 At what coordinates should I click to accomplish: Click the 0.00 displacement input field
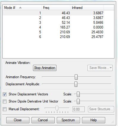pos(78,109)
